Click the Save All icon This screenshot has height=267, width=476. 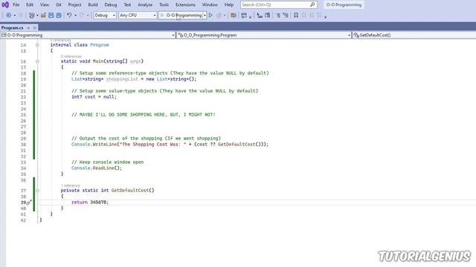point(59,15)
